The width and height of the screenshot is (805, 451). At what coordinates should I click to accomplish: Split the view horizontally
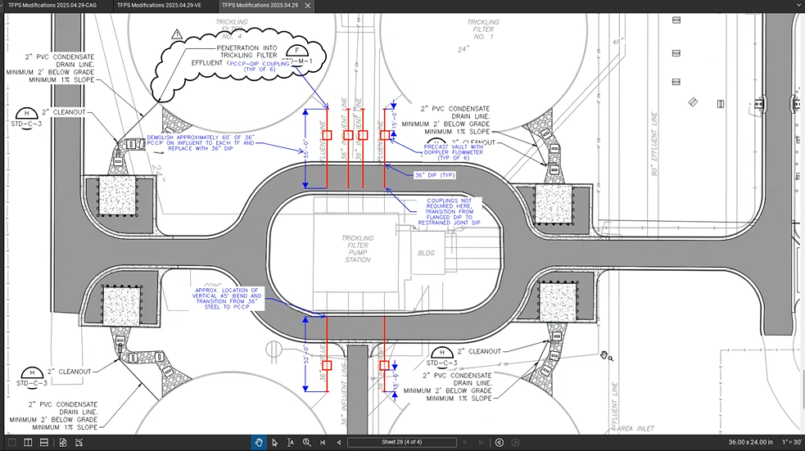click(44, 443)
